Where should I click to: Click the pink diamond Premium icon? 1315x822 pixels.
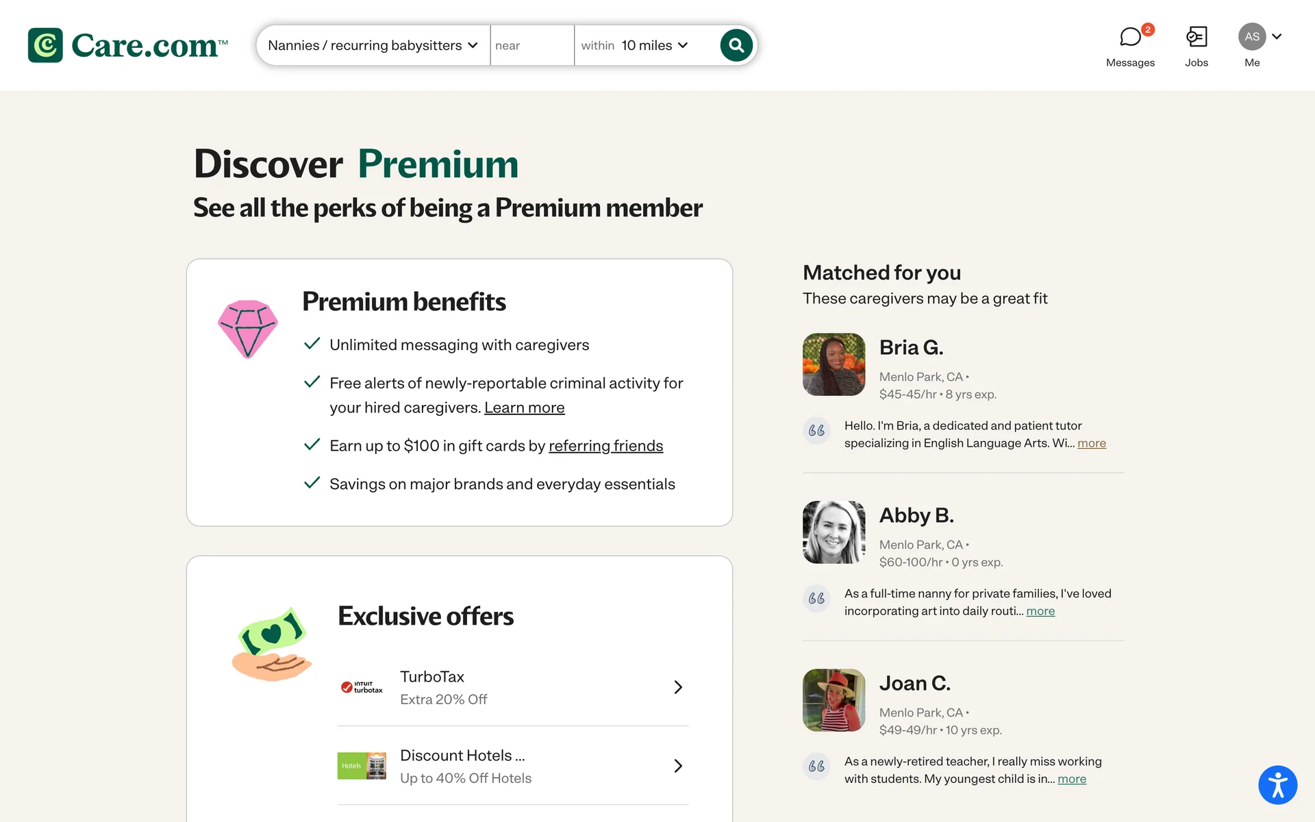point(248,328)
